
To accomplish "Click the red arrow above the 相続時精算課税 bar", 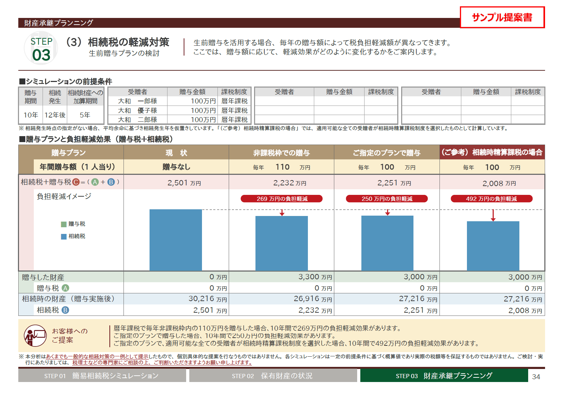I will pos(493,215).
